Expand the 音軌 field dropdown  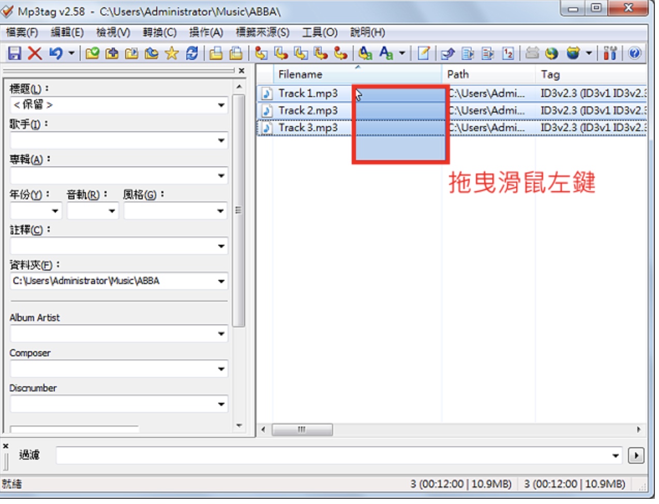click(112, 211)
